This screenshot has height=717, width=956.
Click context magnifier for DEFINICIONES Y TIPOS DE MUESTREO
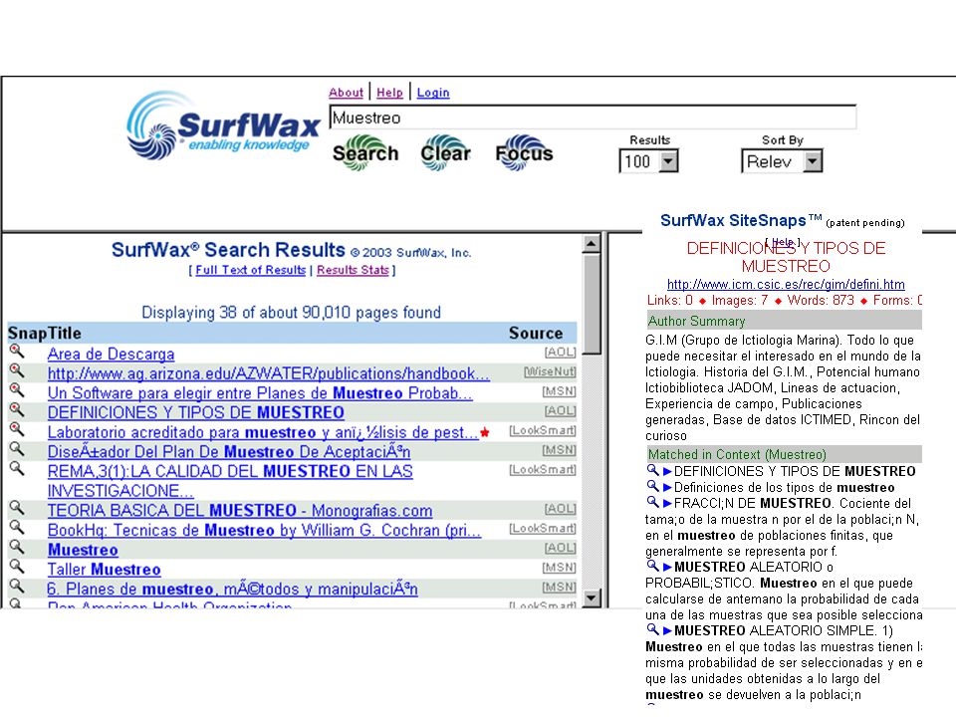click(x=653, y=470)
